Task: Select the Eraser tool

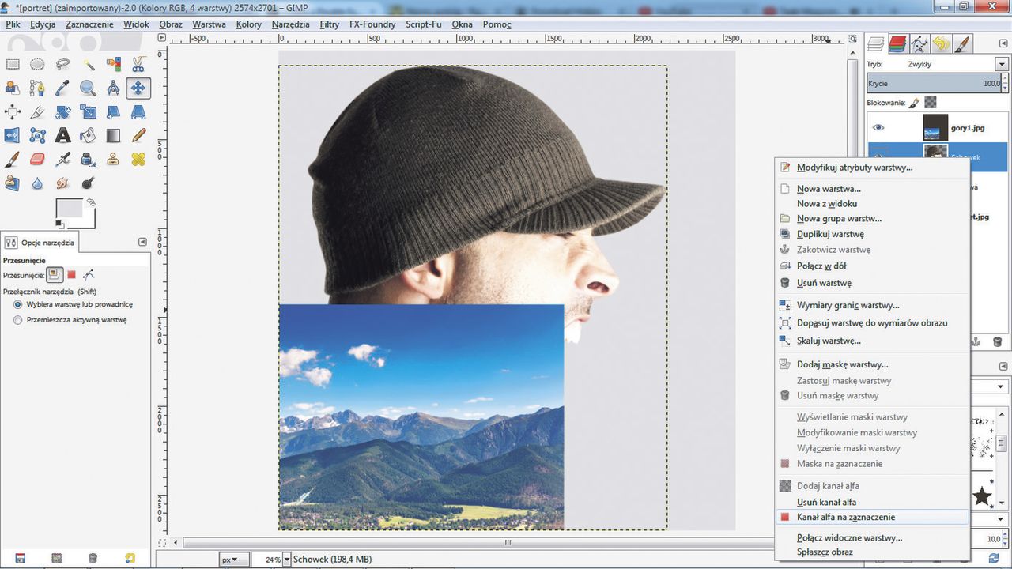Action: [x=37, y=159]
